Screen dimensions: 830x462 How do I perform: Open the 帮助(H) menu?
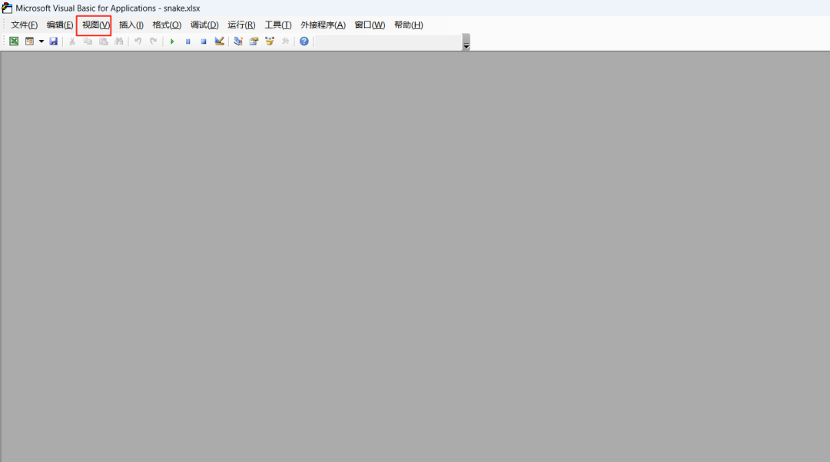[x=408, y=25]
